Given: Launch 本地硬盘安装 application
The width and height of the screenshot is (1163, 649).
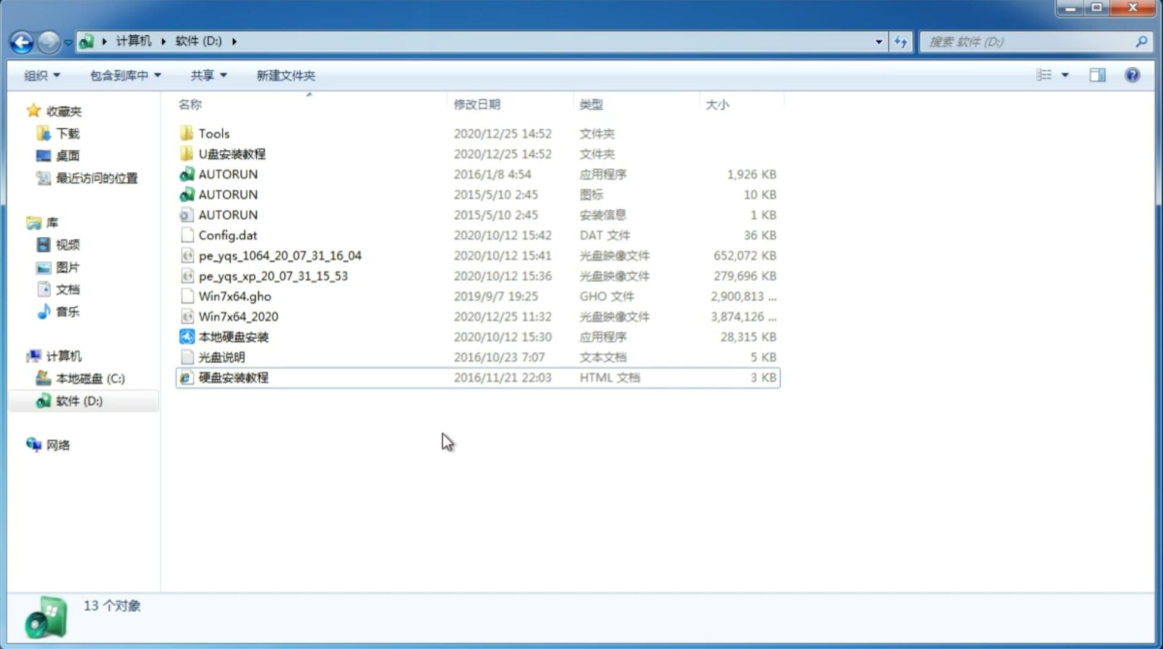Looking at the screenshot, I should tap(232, 336).
